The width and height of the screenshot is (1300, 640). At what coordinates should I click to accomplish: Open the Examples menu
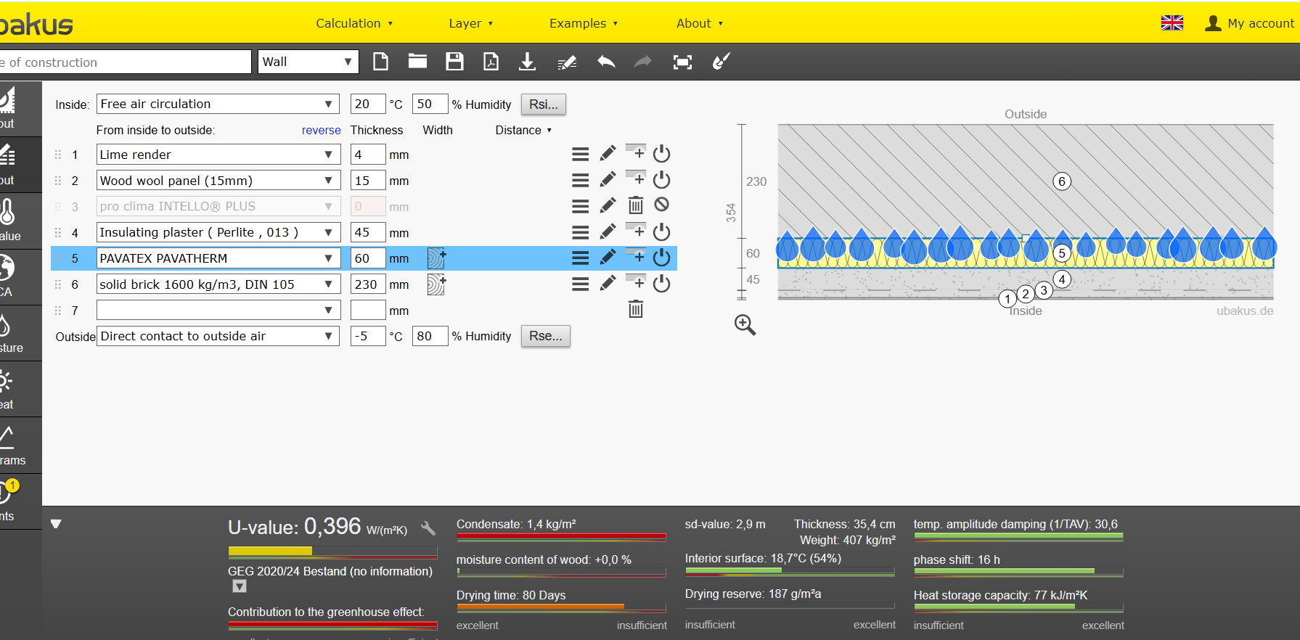point(583,23)
